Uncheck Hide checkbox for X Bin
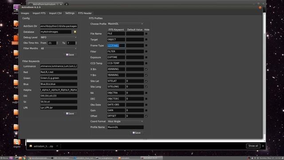The height and width of the screenshot is (160, 284). click(x=146, y=69)
